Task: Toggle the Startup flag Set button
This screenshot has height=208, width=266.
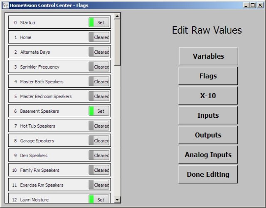Action: pos(99,22)
